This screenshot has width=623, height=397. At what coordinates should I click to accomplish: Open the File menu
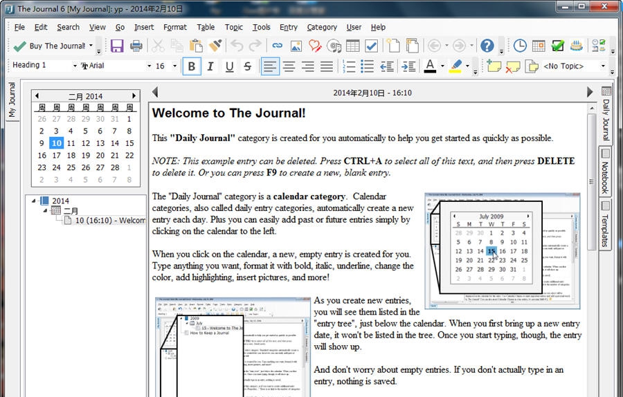pyautogui.click(x=19, y=27)
